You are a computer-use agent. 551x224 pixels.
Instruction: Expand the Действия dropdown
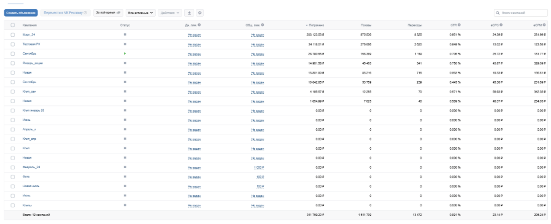pos(171,13)
